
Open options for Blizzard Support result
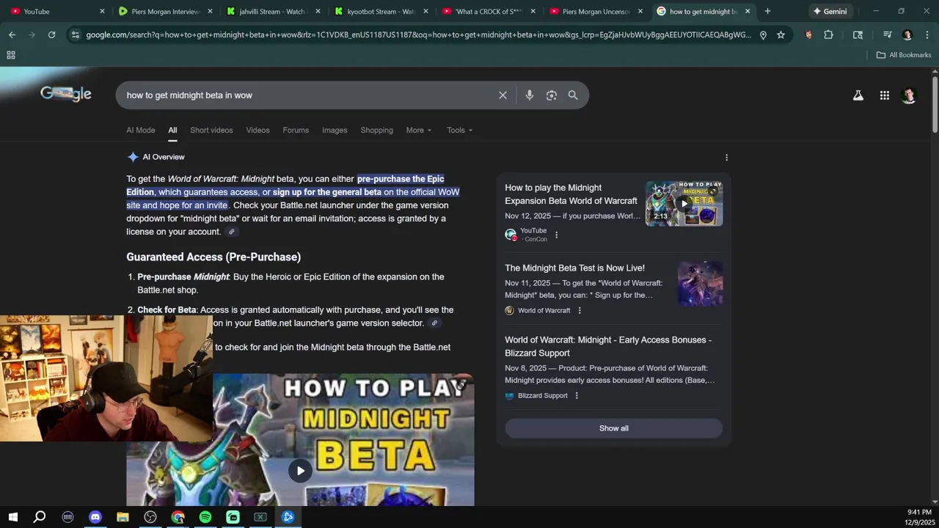click(x=577, y=395)
